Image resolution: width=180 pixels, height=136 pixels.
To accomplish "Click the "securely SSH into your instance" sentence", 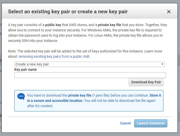I will tap(33, 41).
